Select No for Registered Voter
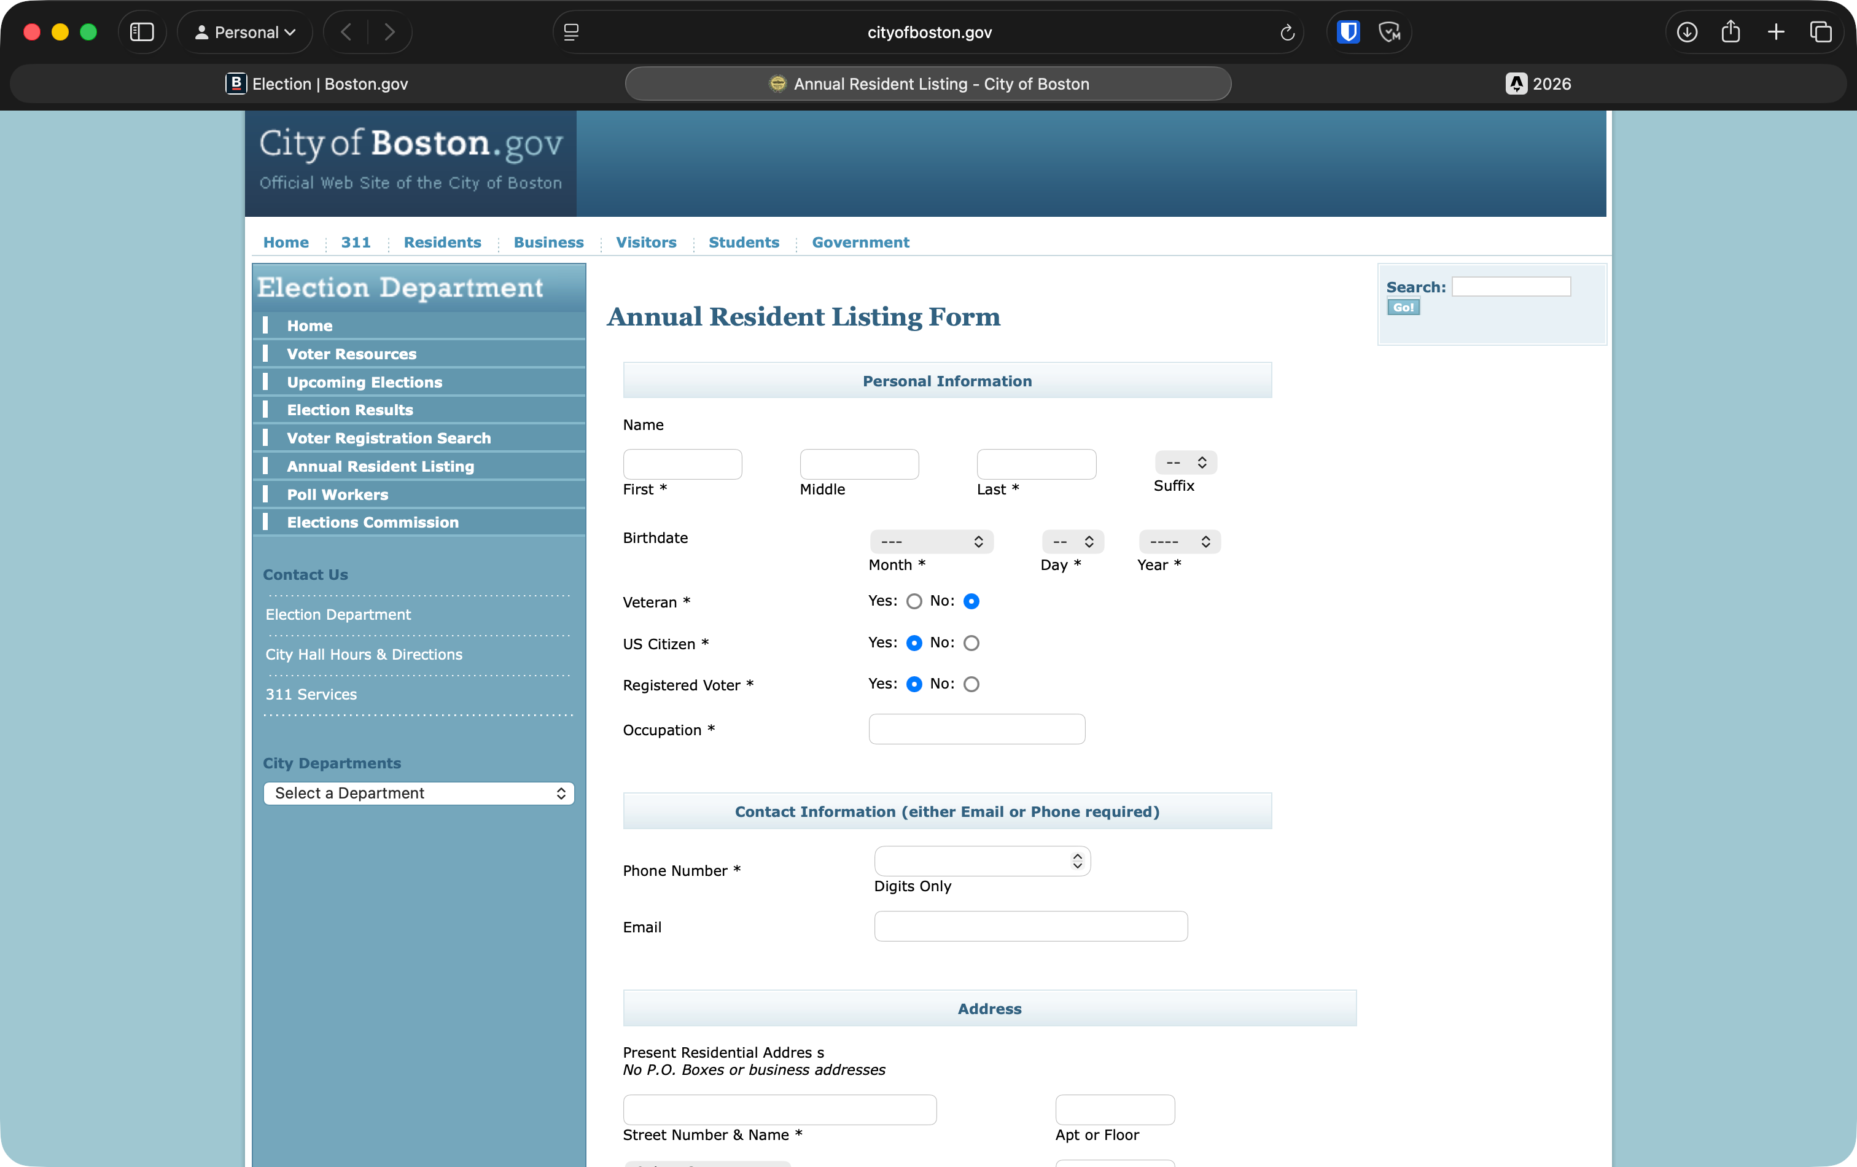 971,684
